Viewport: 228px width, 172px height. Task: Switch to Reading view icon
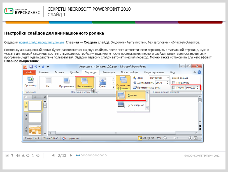coord(148,138)
